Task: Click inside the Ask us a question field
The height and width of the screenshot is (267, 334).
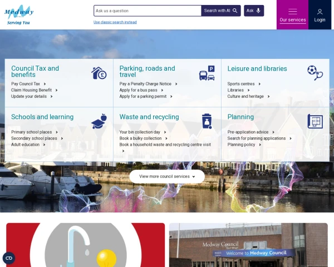Action: (148, 11)
